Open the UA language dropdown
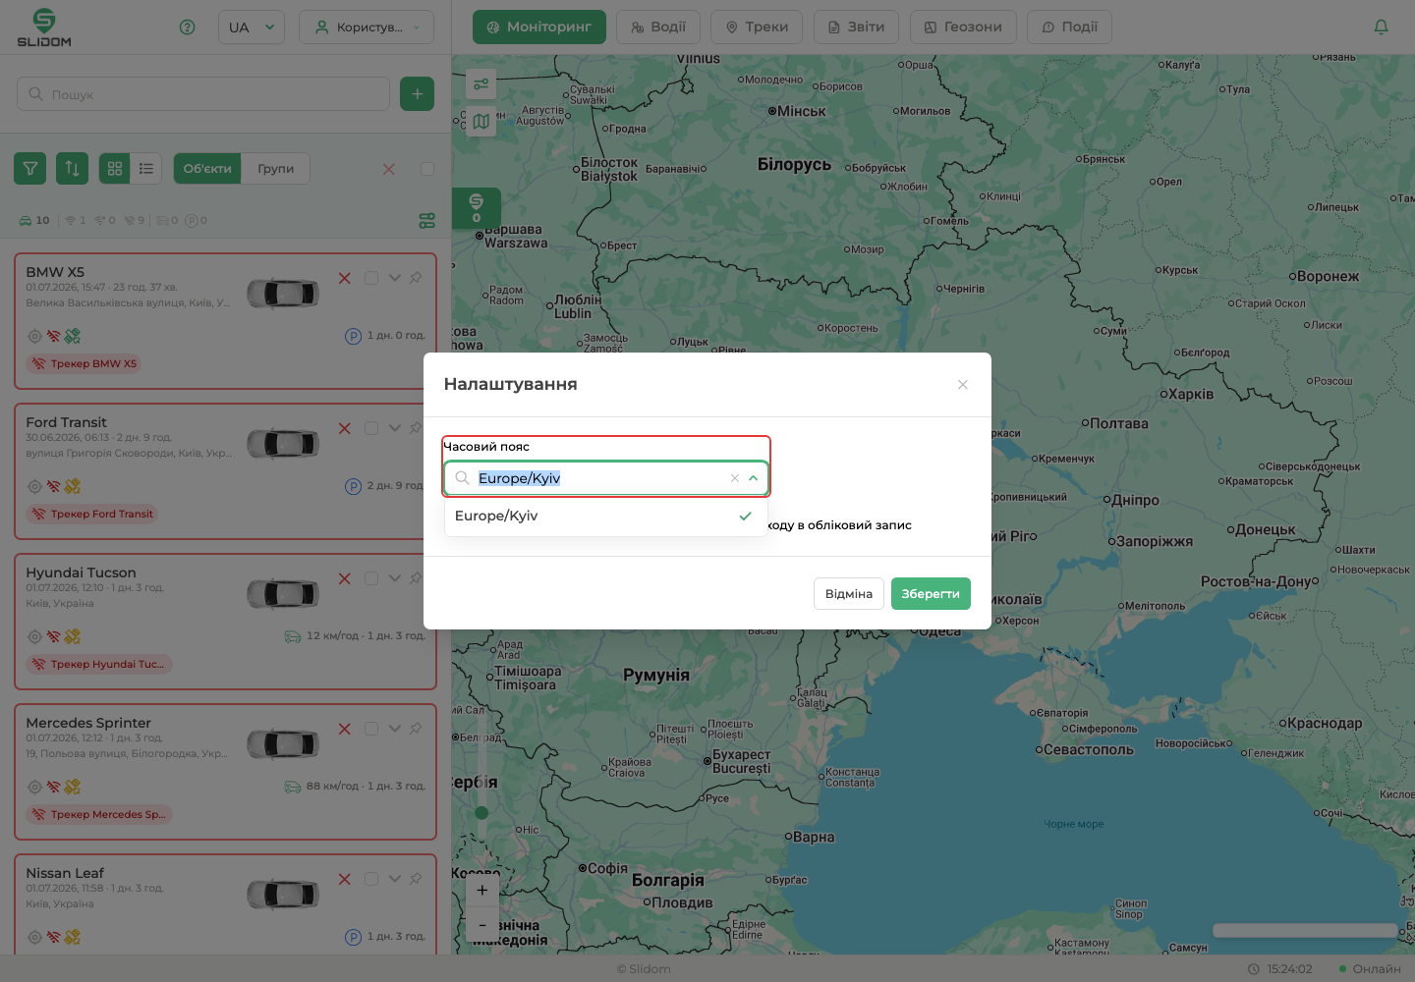Screen dimensions: 1415x982 coord(252,27)
